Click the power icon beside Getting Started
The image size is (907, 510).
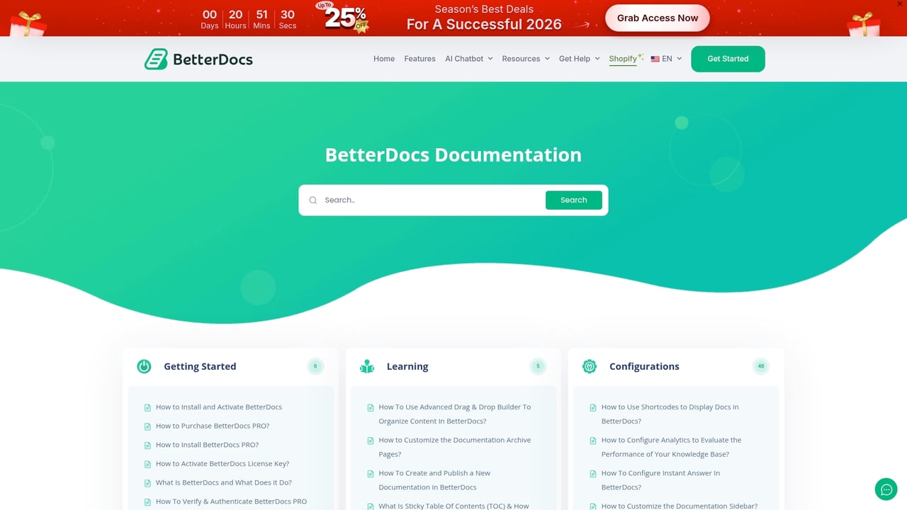pyautogui.click(x=144, y=366)
